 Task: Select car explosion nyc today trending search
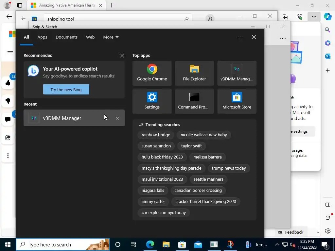pos(164,212)
